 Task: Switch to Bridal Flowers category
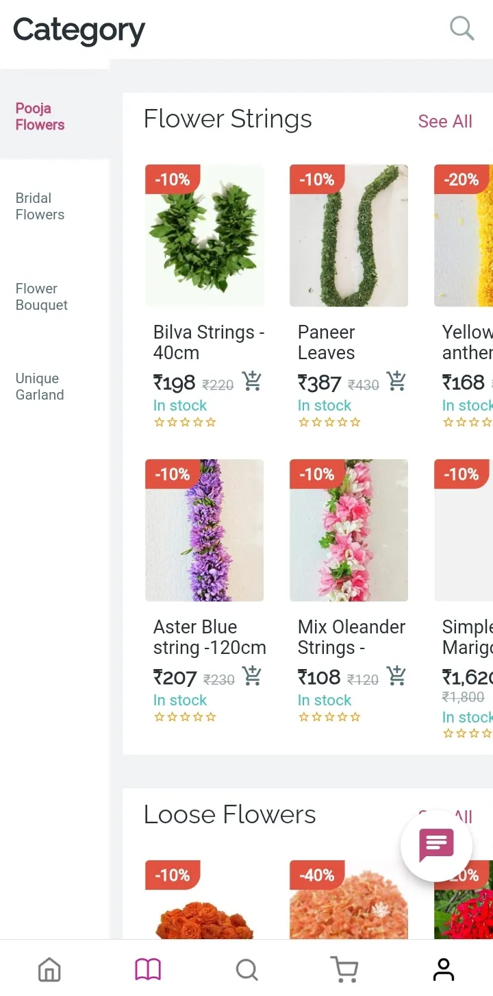pos(40,206)
